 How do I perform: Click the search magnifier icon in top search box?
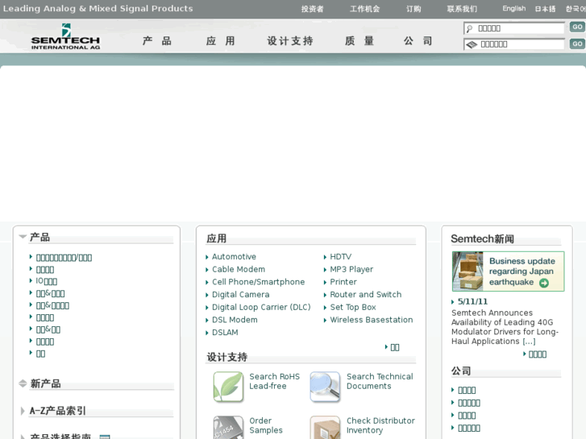tap(470, 28)
